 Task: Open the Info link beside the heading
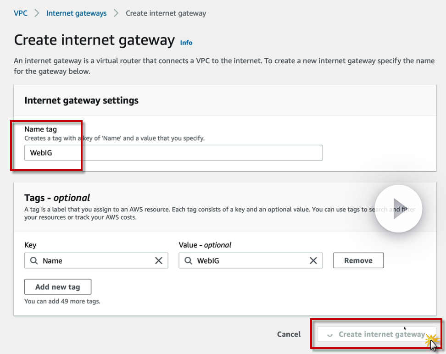click(x=186, y=43)
